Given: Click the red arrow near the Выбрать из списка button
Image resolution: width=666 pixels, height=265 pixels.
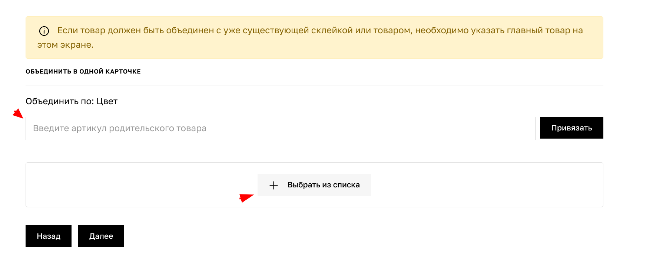Looking at the screenshot, I should click(246, 198).
